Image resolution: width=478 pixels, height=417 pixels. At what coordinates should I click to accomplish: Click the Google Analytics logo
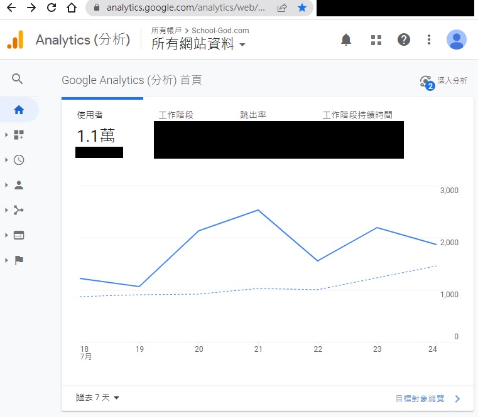tap(15, 40)
